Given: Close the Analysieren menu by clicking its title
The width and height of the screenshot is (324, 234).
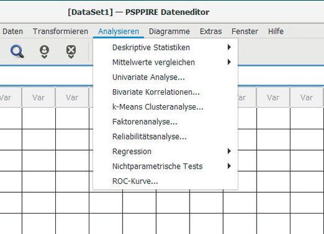Looking at the screenshot, I should 119,31.
